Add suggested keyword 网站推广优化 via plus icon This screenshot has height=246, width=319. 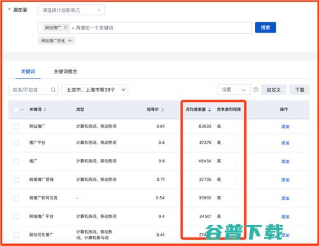(x=70, y=40)
